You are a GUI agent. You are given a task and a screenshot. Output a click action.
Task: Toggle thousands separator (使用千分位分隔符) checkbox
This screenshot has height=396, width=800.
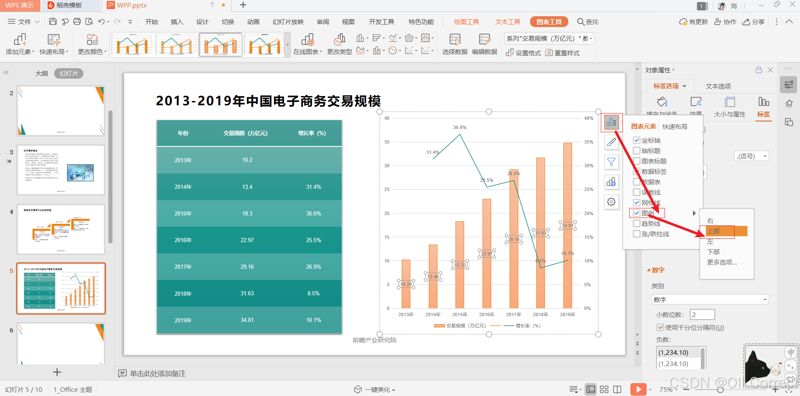coord(660,327)
